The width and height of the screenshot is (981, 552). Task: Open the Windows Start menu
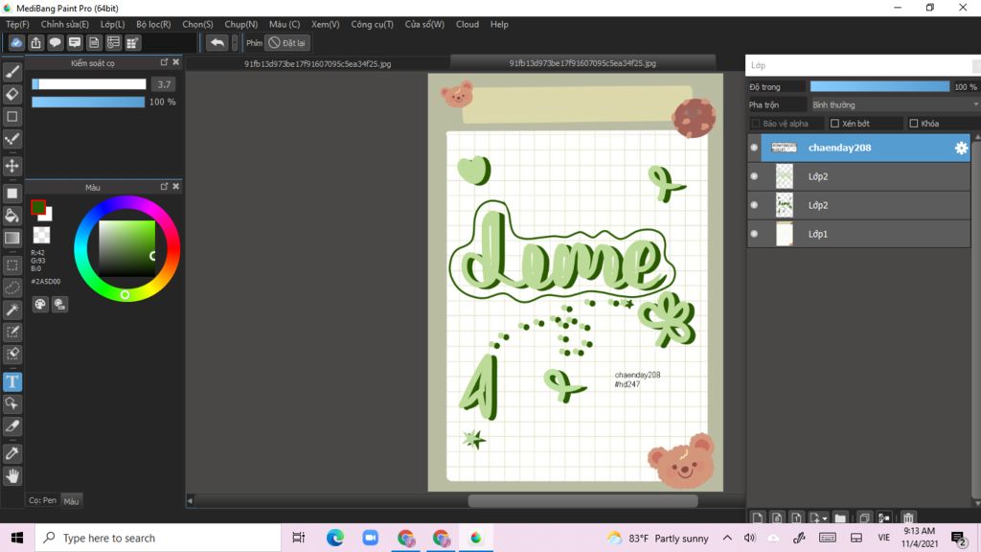point(17,538)
